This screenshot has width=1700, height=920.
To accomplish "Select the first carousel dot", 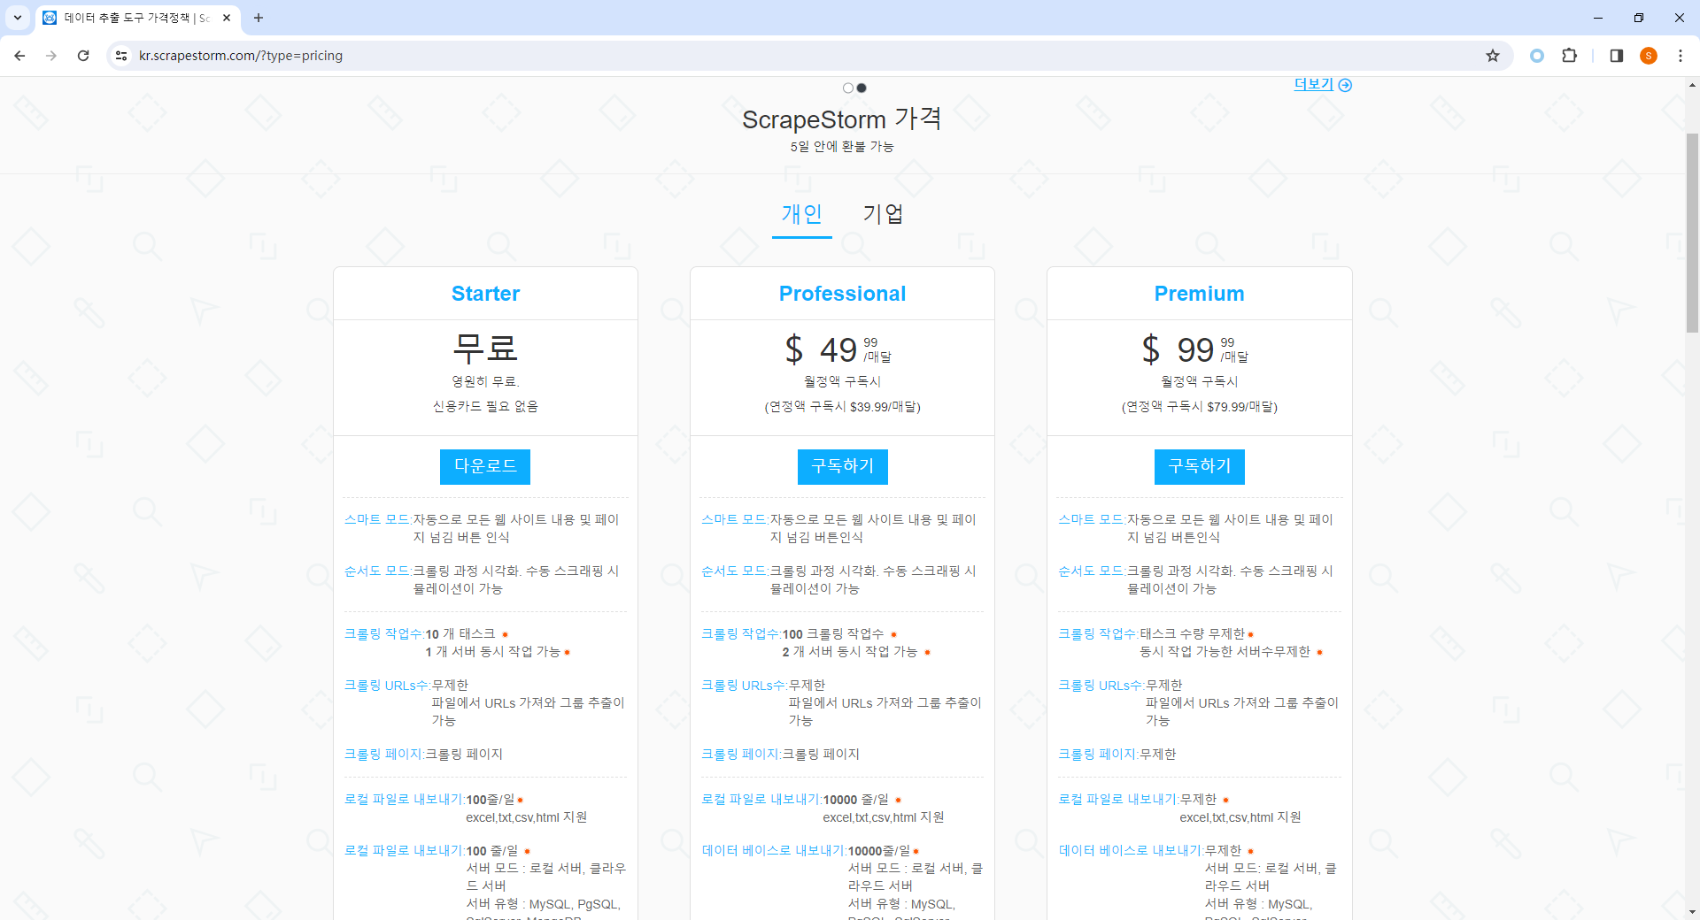I will 848,88.
